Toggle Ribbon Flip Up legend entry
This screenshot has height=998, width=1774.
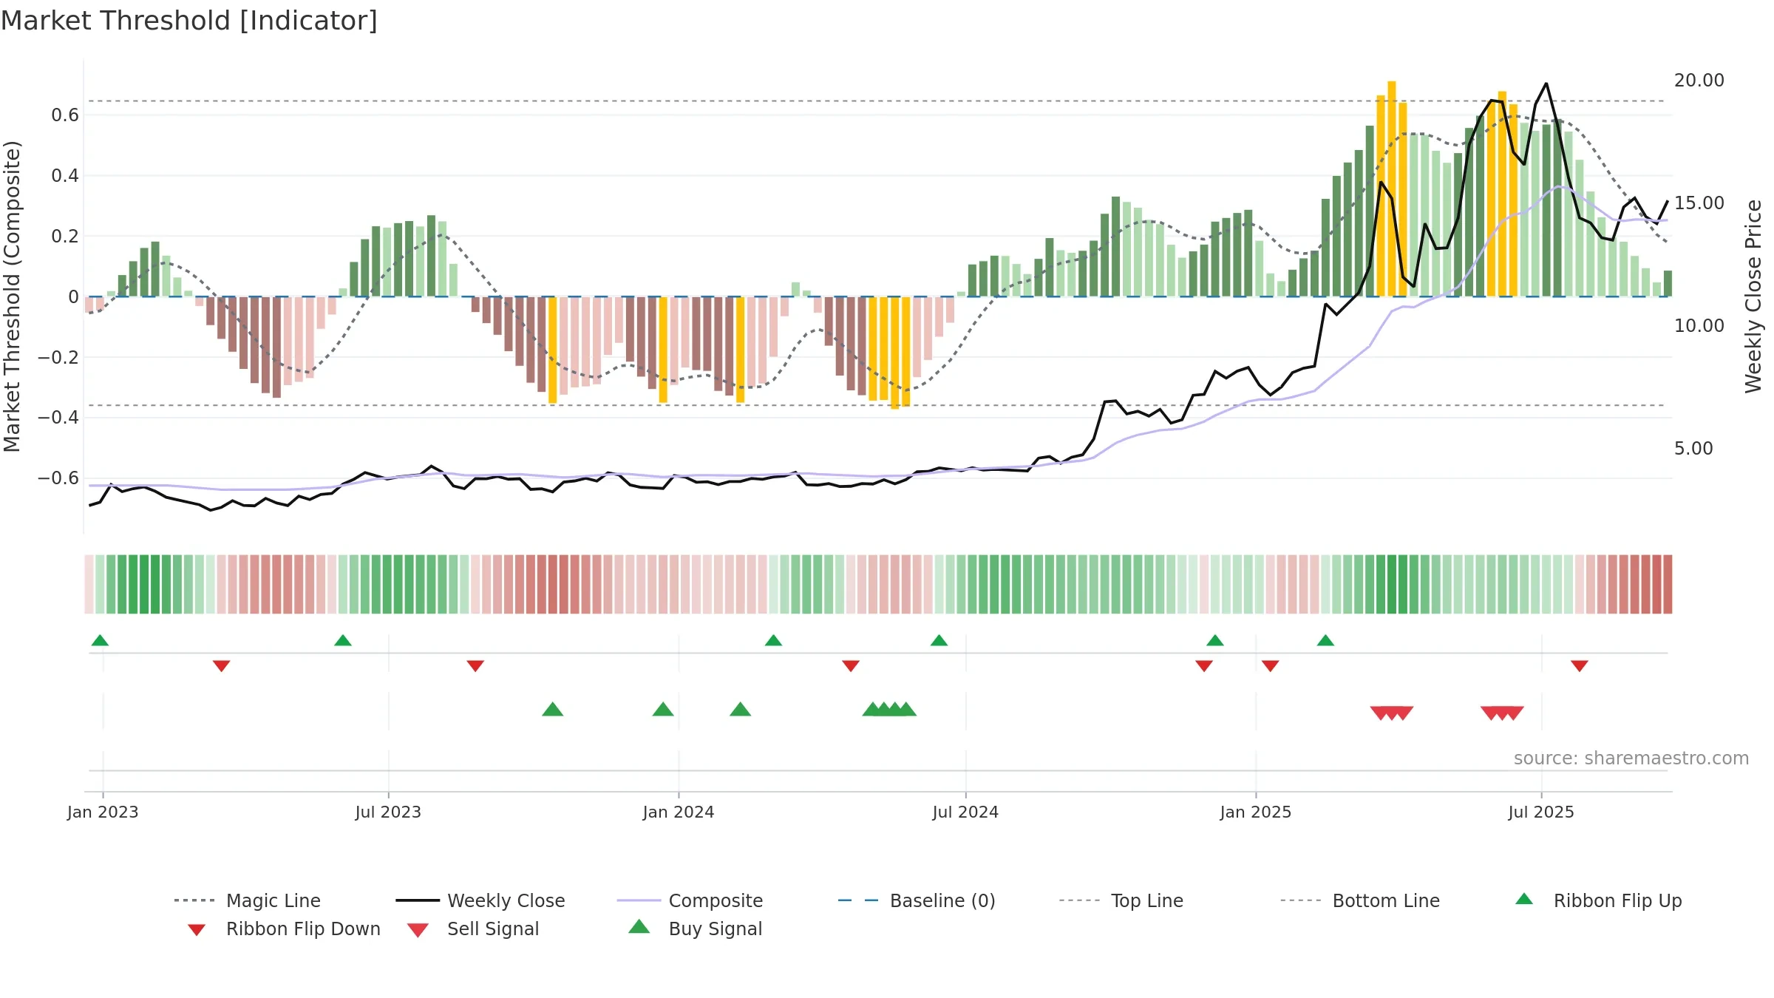pos(1598,900)
